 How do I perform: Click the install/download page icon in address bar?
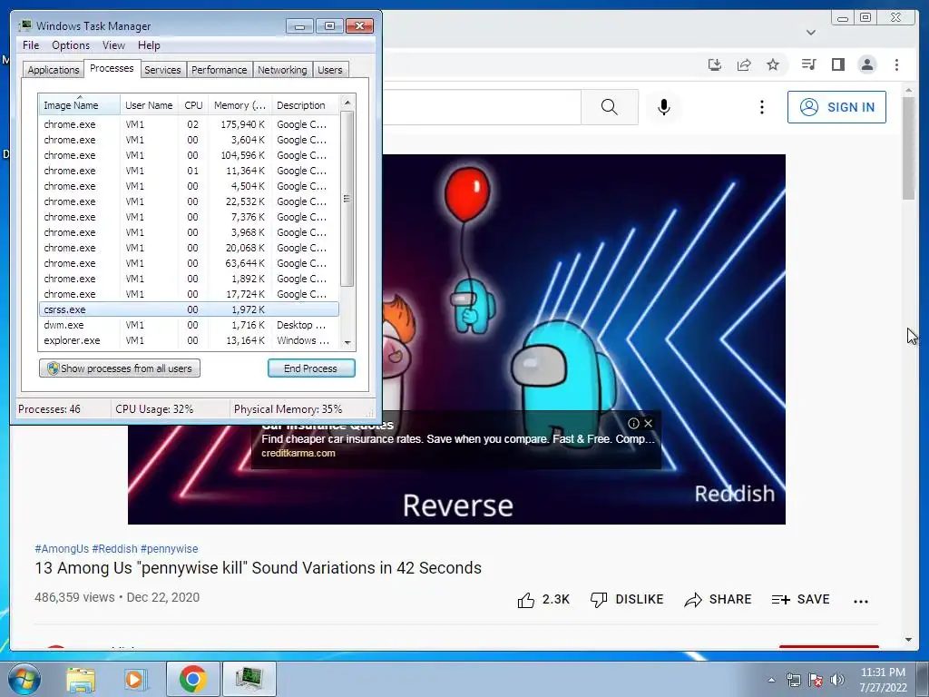715,64
